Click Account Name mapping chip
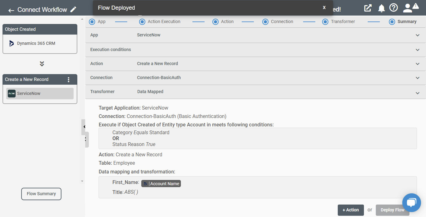 tap(161, 184)
